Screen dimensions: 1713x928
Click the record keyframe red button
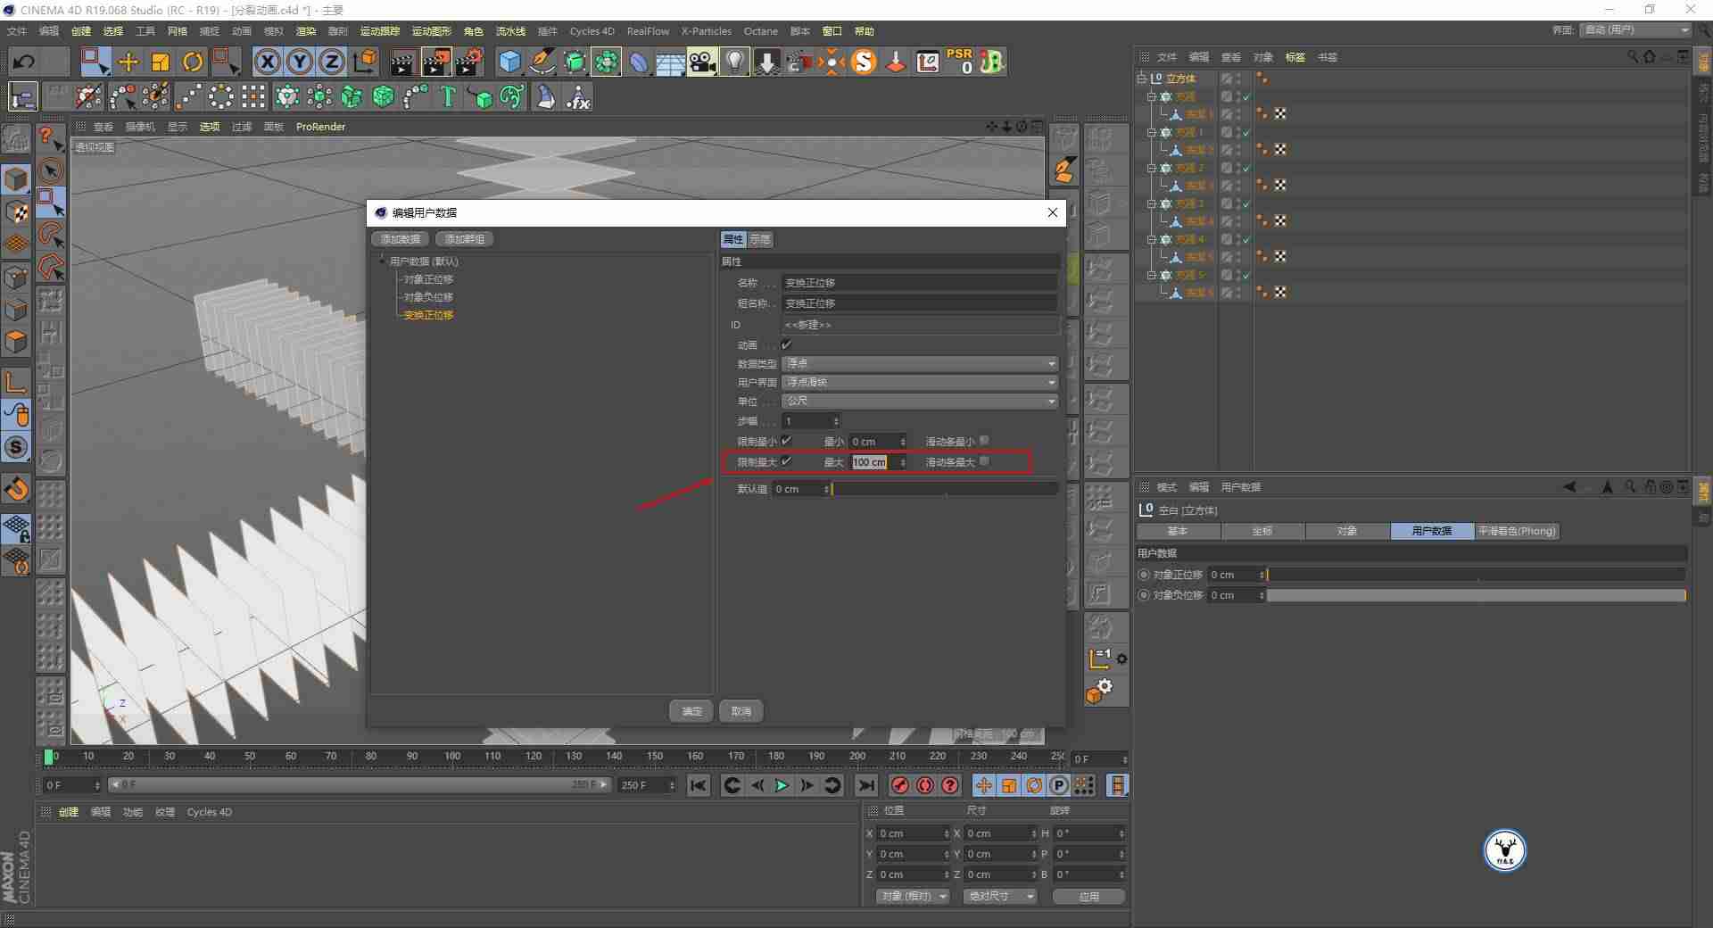pos(900,785)
